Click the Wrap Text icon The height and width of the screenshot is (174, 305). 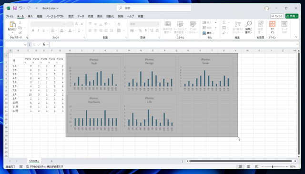[x=119, y=24]
